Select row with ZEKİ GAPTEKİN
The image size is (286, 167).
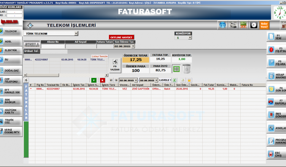tap(147, 89)
